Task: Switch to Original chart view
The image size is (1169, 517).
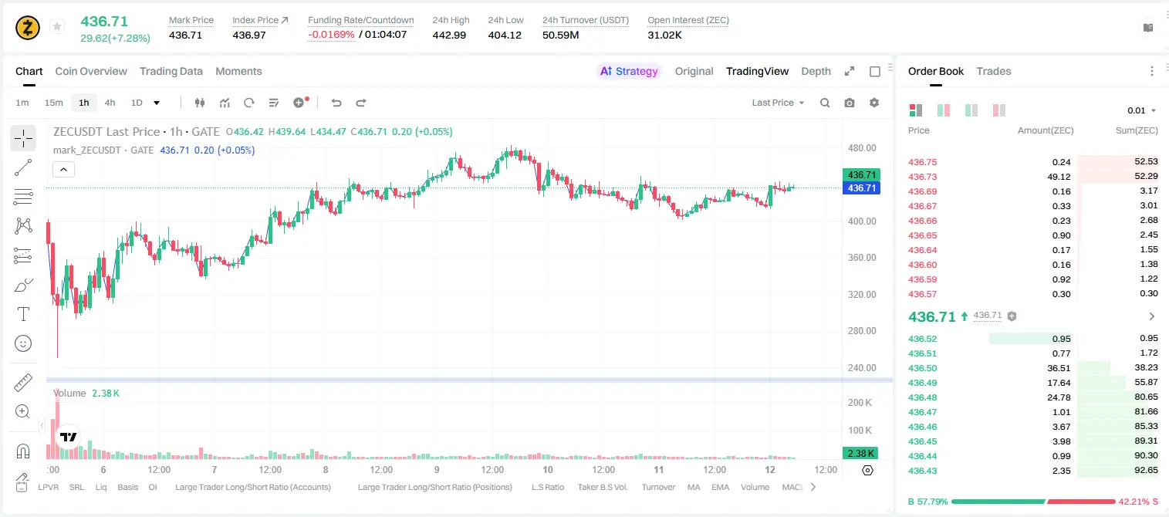Action: pyautogui.click(x=694, y=71)
